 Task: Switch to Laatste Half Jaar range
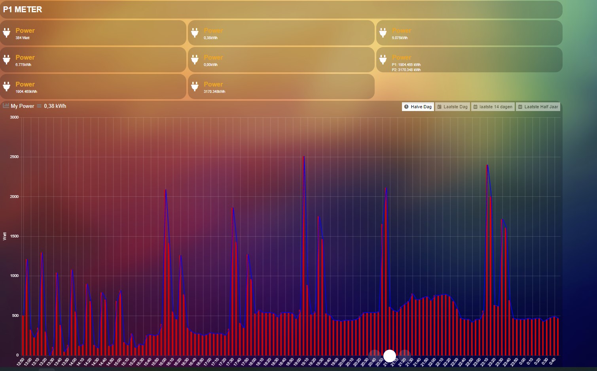coord(538,107)
